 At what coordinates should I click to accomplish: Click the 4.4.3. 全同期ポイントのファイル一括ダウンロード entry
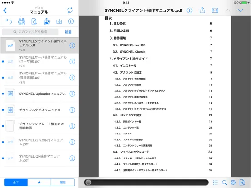click(141, 170)
